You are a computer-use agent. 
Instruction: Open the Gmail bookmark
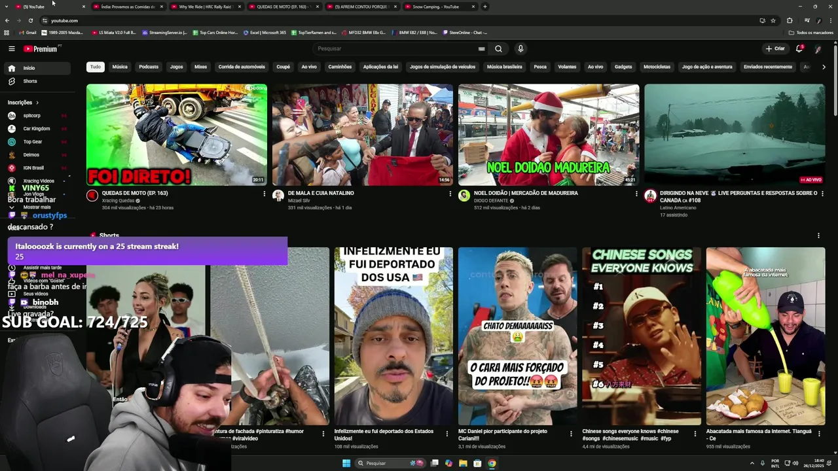(x=27, y=33)
